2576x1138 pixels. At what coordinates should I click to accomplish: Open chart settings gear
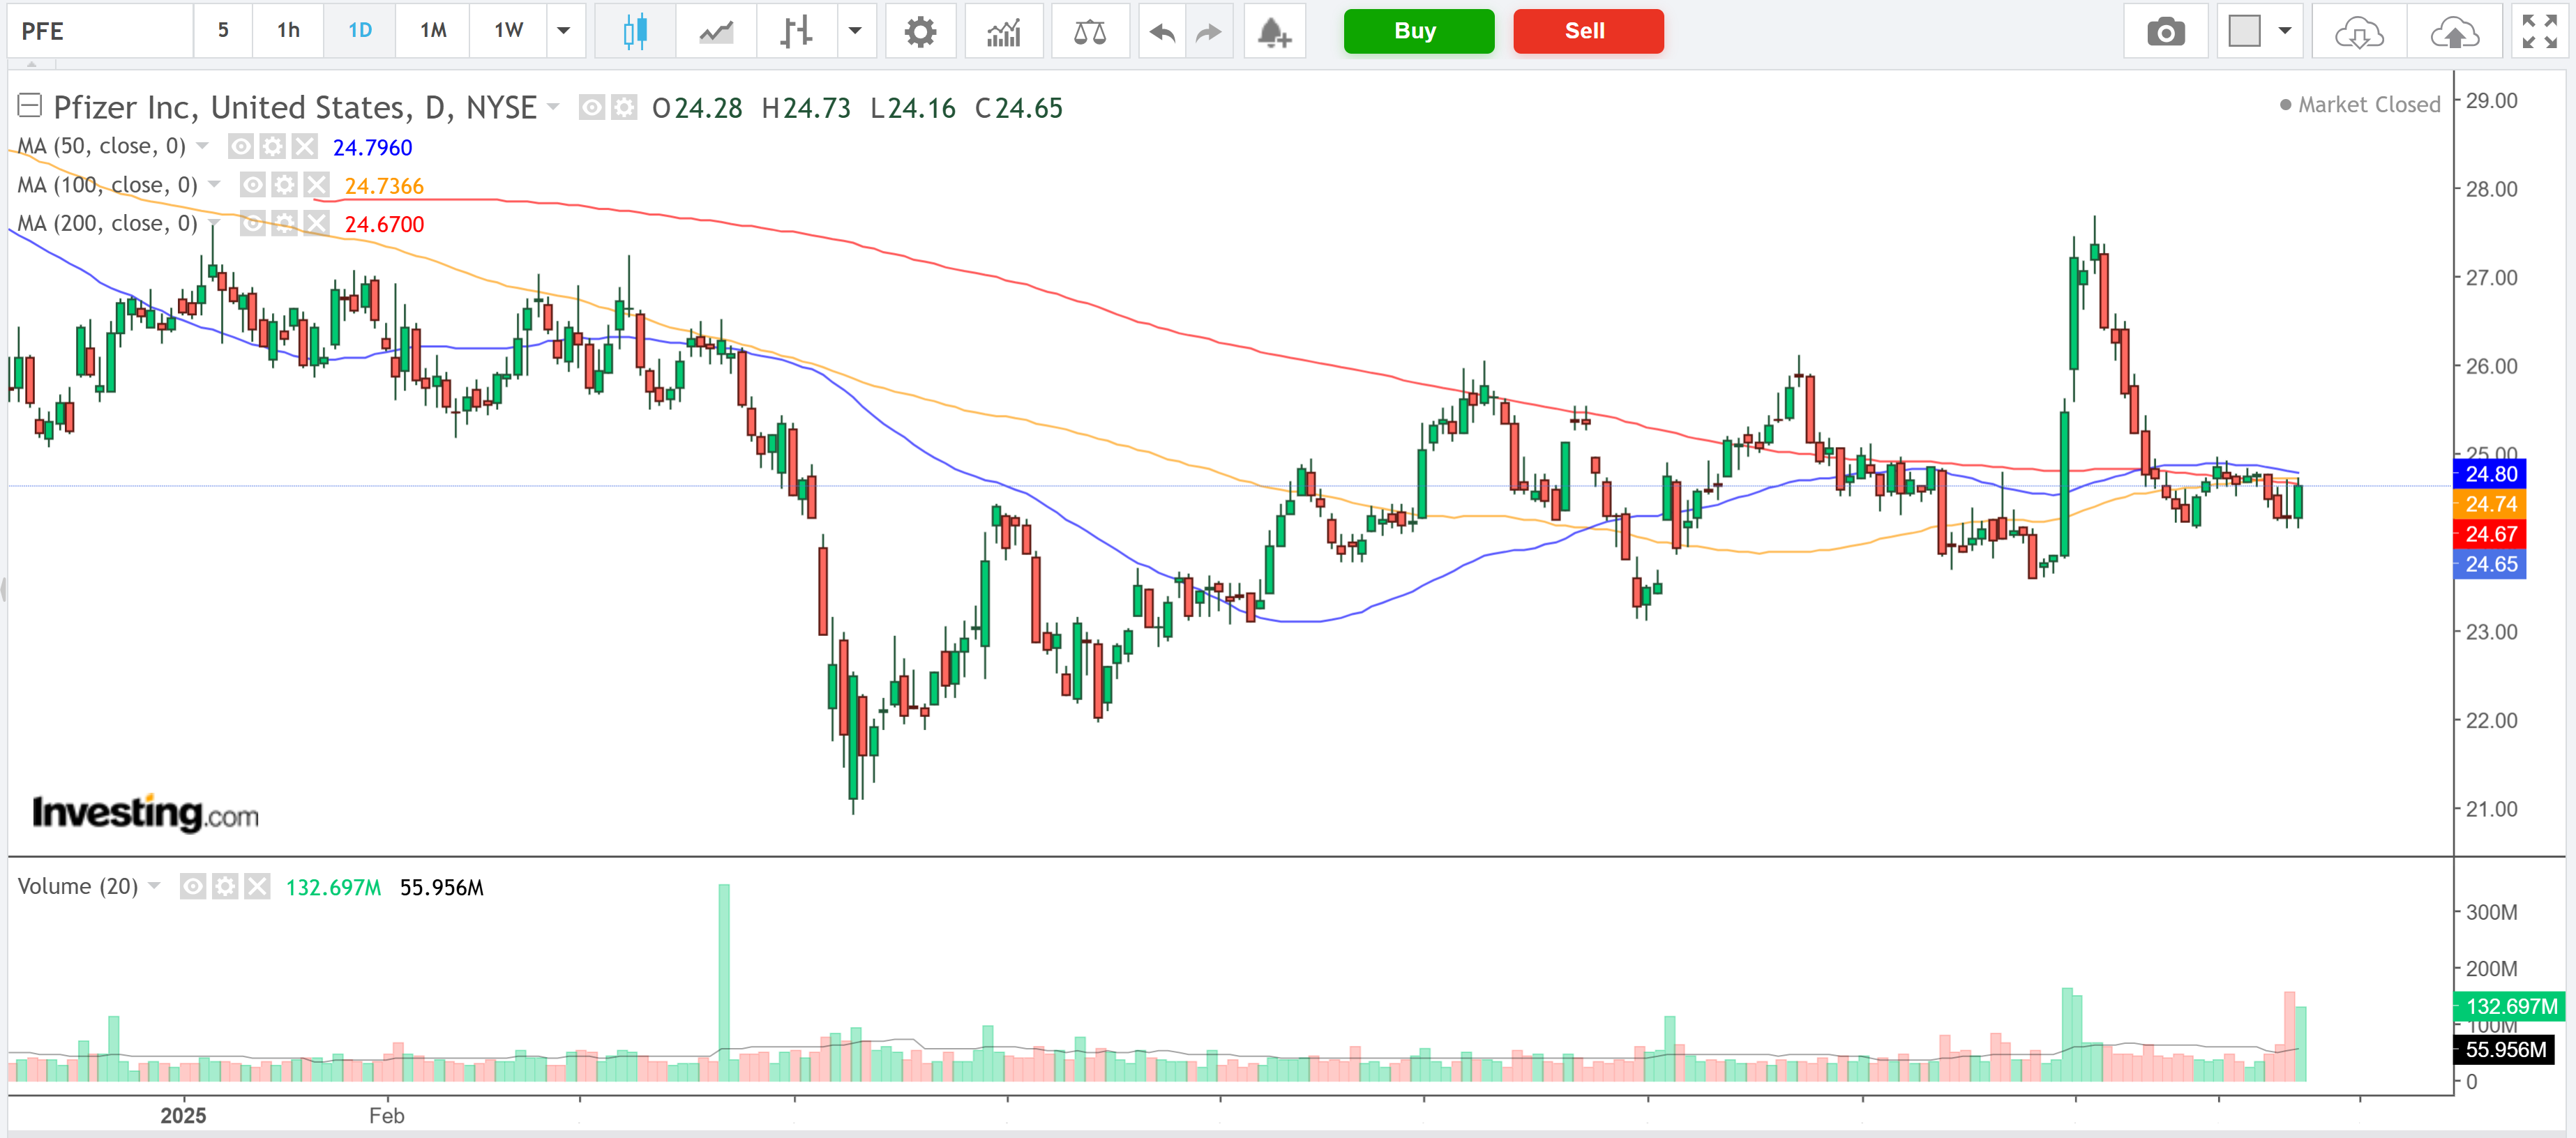coord(920,31)
